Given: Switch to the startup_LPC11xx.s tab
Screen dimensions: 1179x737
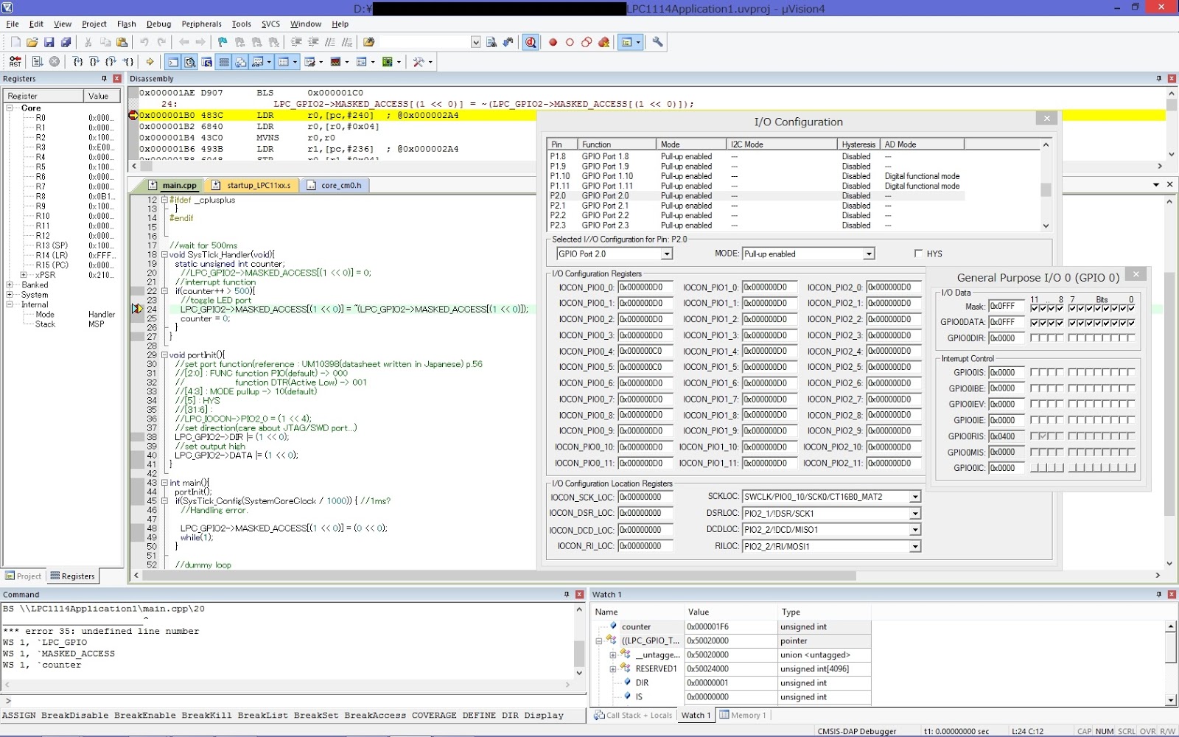Looking at the screenshot, I should click(x=252, y=186).
